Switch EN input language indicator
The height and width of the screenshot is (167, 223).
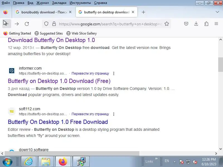coord(167,161)
